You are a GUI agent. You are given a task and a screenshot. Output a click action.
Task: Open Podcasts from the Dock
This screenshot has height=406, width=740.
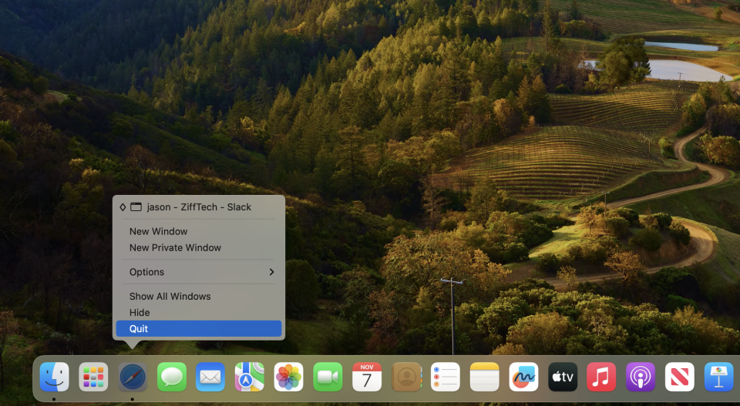point(641,377)
